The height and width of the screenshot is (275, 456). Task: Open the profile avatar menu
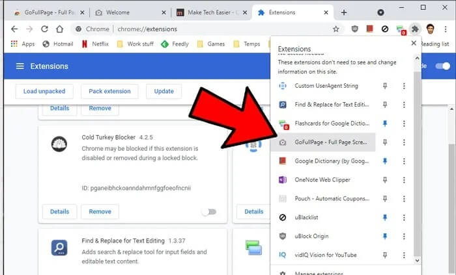(x=430, y=29)
